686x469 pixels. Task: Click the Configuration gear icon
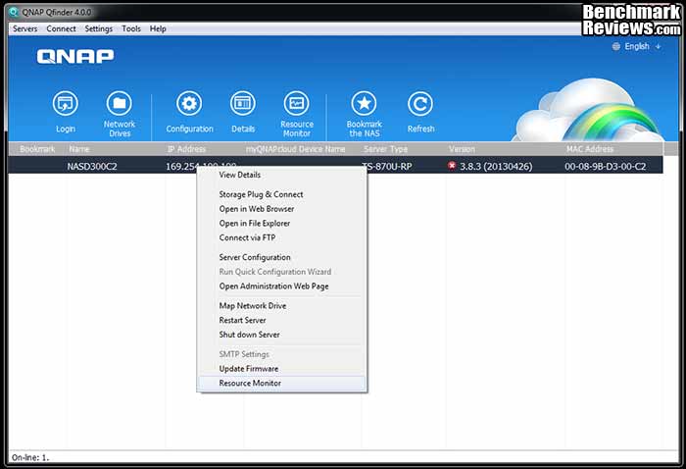pos(189,104)
